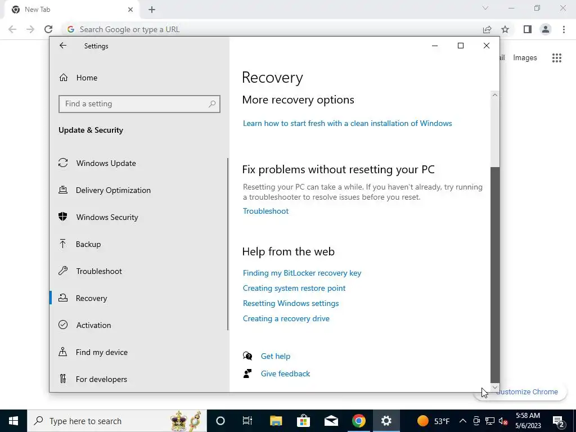Open Creating a recovery drive link
This screenshot has width=576, height=432.
286,318
